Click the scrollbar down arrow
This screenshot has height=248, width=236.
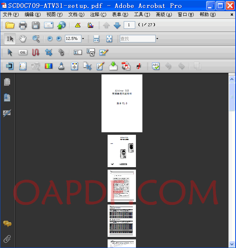coord(232,244)
